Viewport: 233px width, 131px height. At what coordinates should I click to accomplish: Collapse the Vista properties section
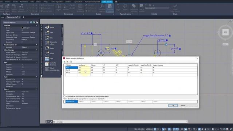(x=36, y=62)
